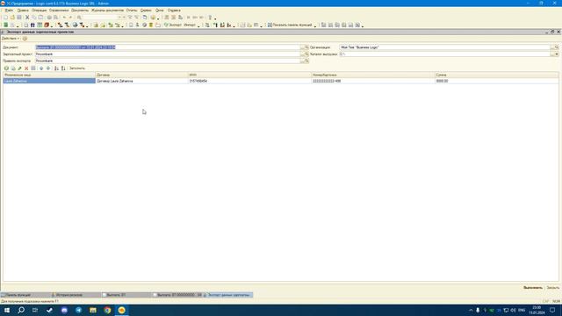Click the sort descending icon in the table toolbar
Screen dimensions: 562x316
point(63,68)
